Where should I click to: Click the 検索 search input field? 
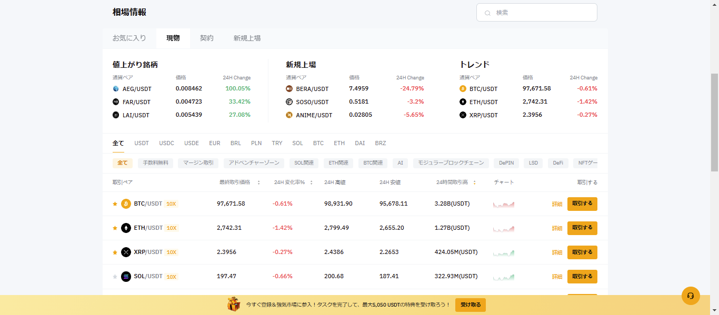(x=536, y=12)
